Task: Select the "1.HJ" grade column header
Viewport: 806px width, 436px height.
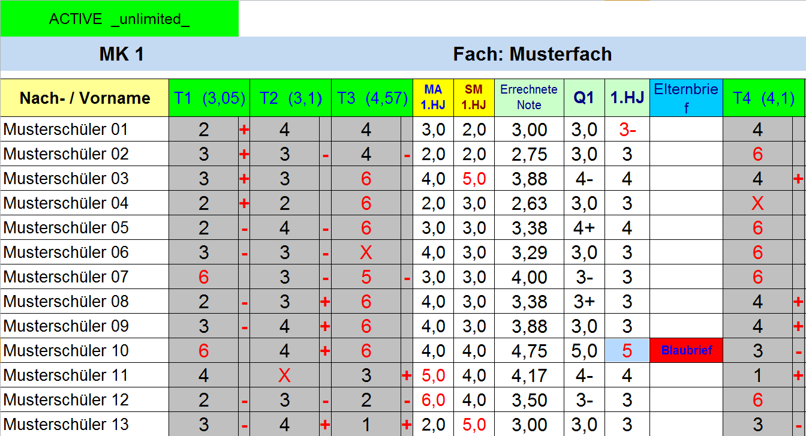Action: [627, 98]
